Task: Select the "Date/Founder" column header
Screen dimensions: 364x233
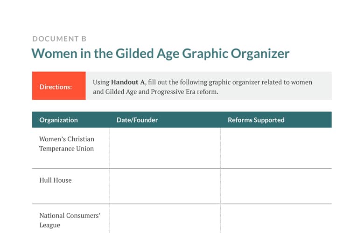Action: (x=137, y=120)
